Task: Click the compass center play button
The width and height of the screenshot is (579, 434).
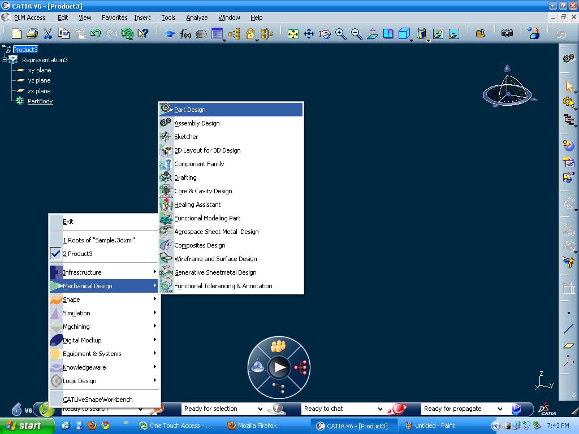Action: pos(279,367)
